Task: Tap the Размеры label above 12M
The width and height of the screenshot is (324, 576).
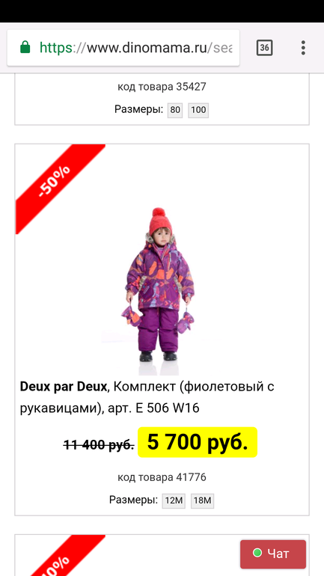Action: [x=133, y=500]
